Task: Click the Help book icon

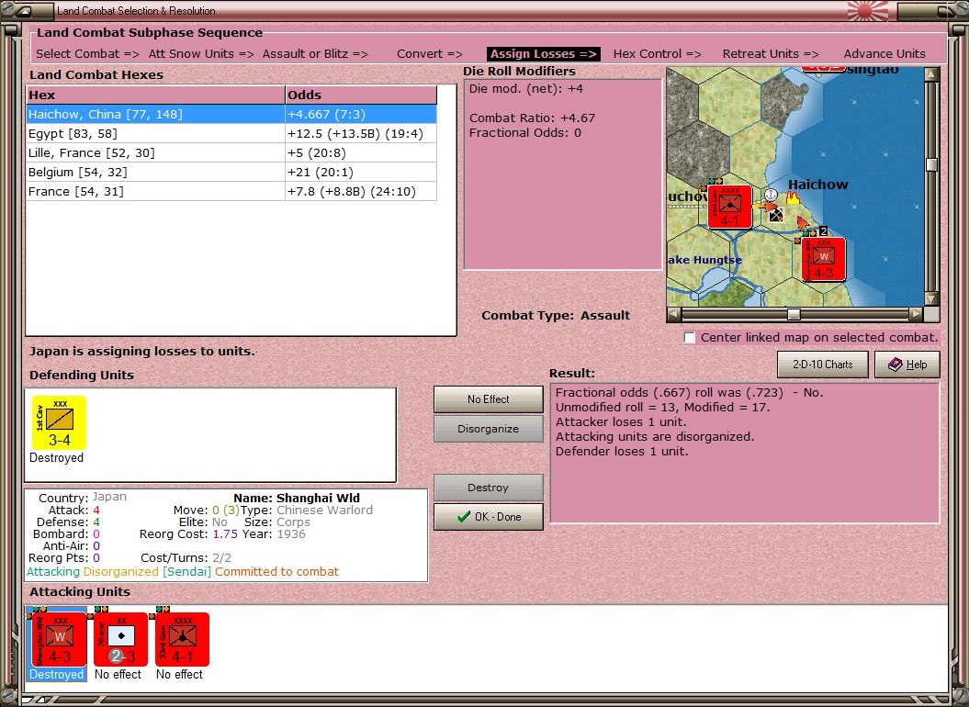Action: tap(895, 364)
